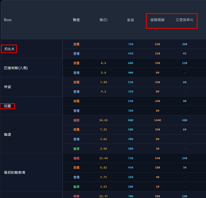
Task: Click the 300 氣息 value
Action: (131, 139)
